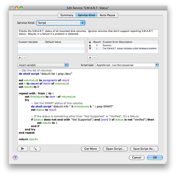Click the red down-triangle failure icon for result 1
This screenshot has width=176, height=176.
click(90, 48)
